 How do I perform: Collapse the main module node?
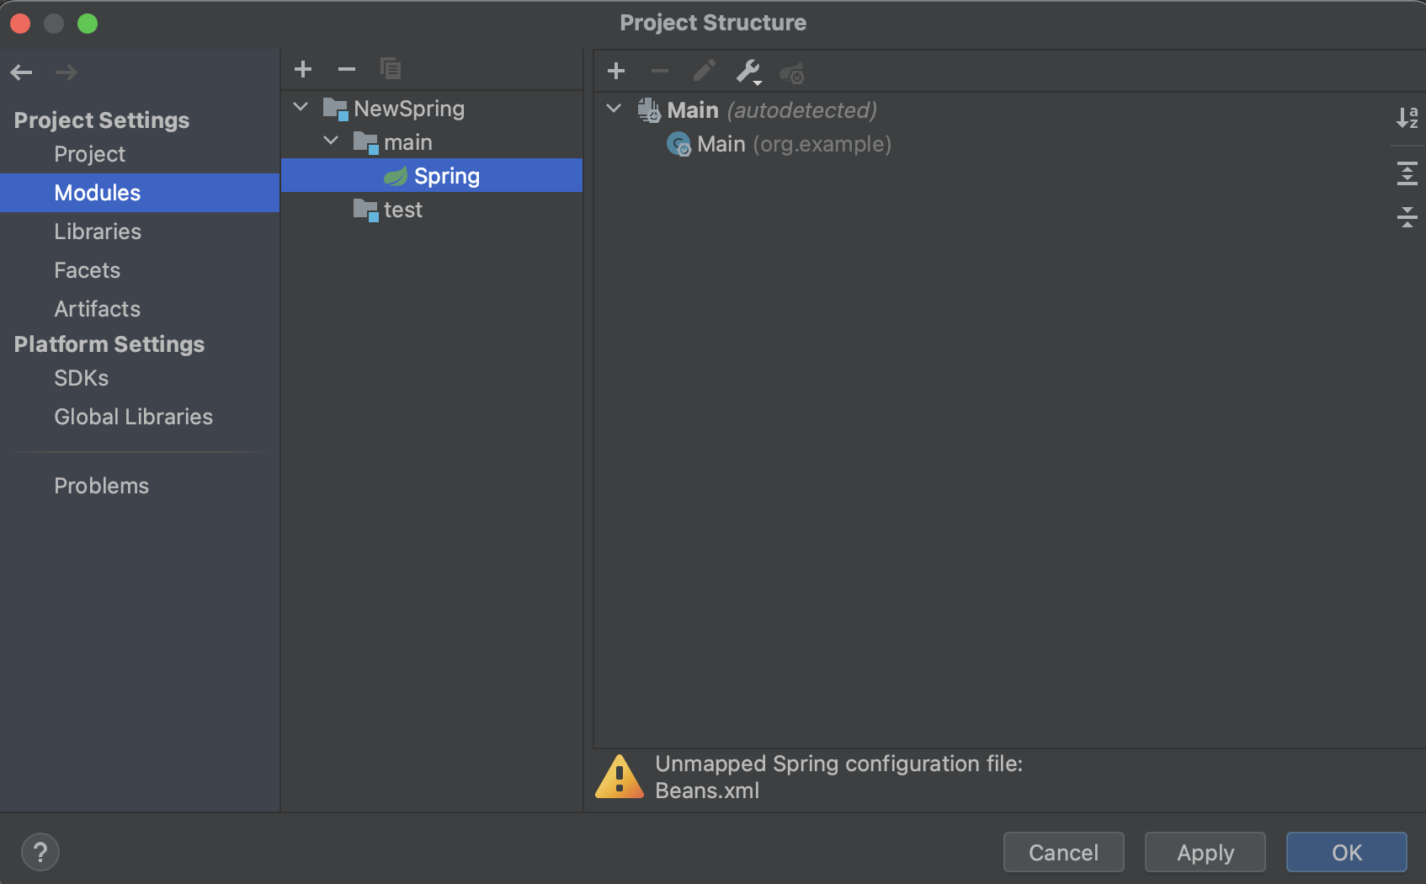tap(331, 141)
